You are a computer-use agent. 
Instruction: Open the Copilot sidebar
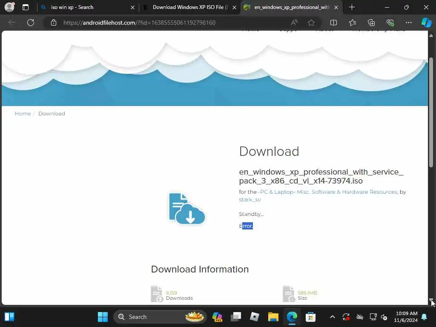pyautogui.click(x=427, y=23)
